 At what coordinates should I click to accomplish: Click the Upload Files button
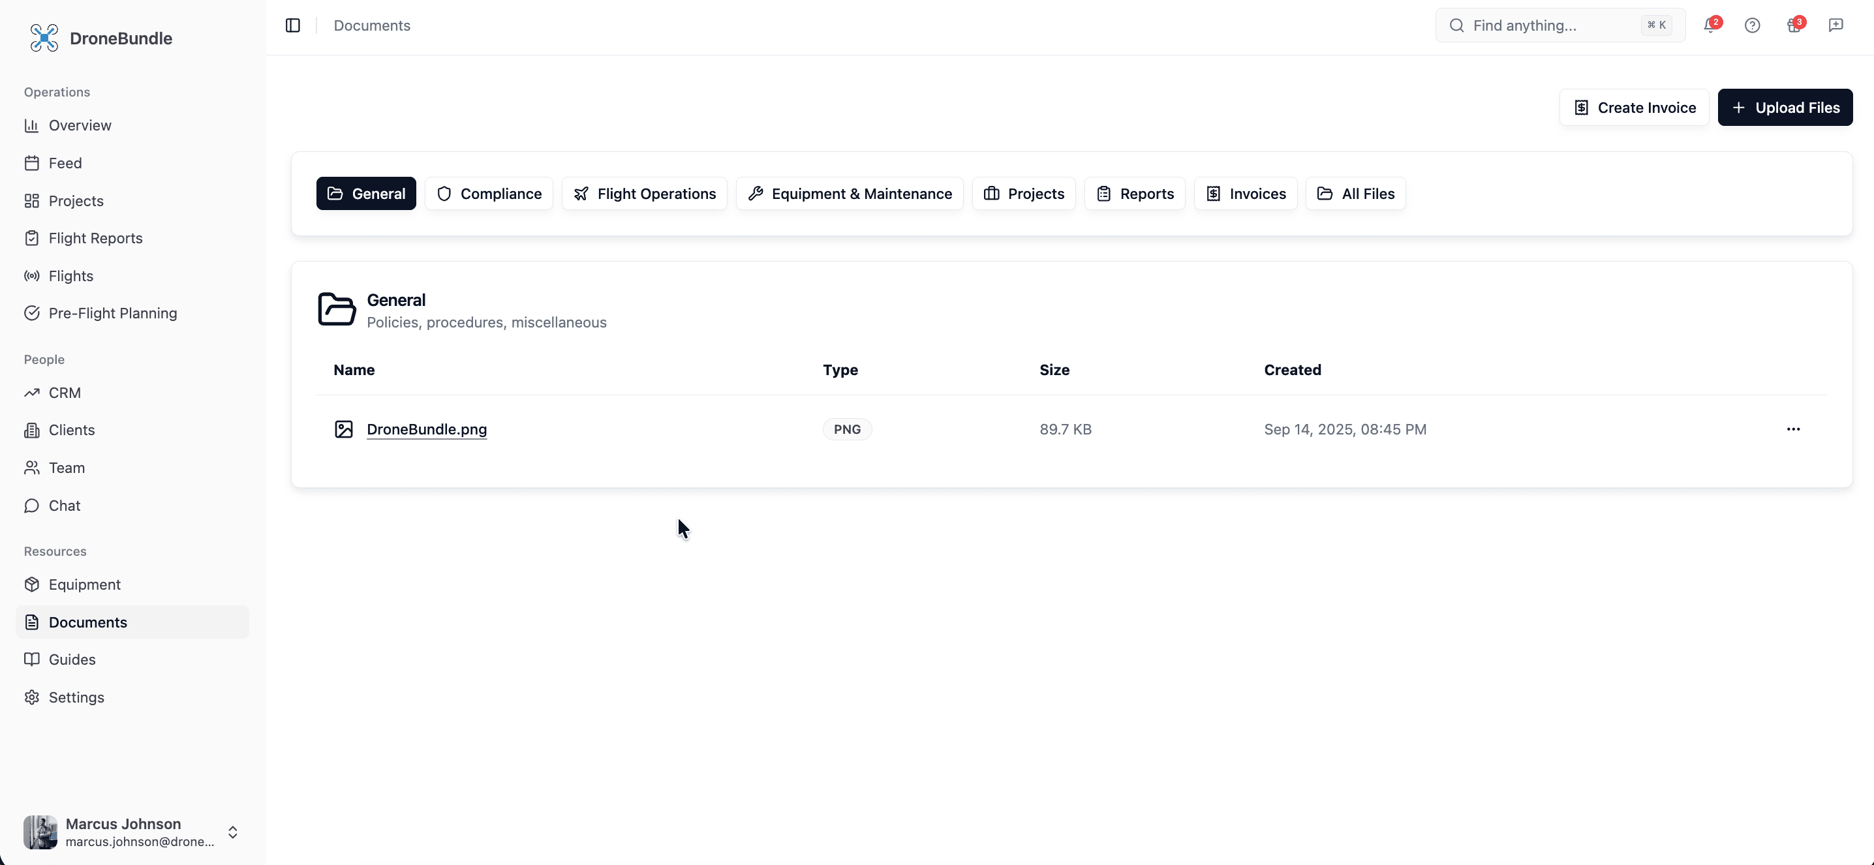pyautogui.click(x=1785, y=108)
